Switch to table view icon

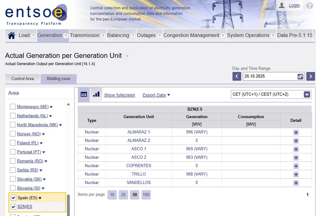click(x=84, y=95)
